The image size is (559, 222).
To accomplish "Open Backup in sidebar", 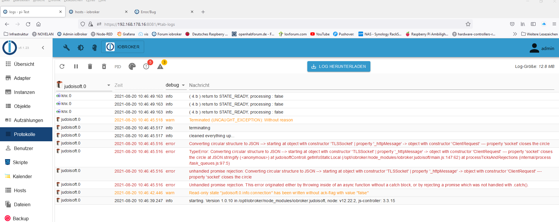I will click(26, 218).
